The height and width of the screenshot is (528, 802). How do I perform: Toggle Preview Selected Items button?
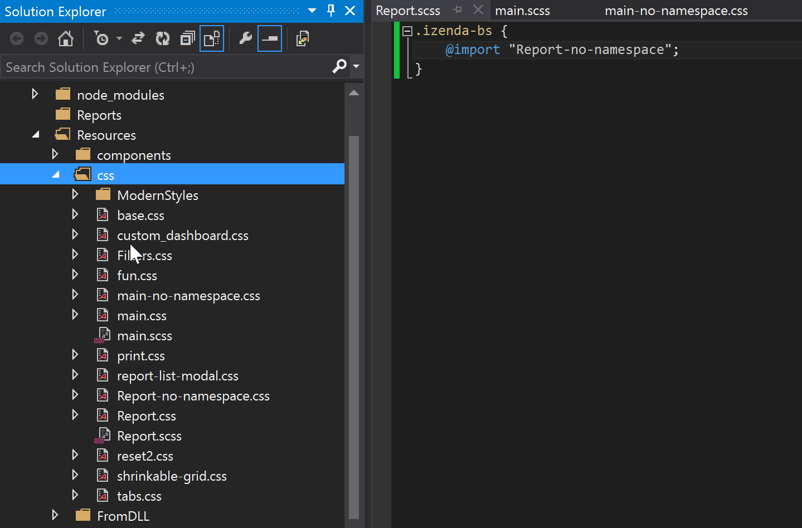pos(270,38)
